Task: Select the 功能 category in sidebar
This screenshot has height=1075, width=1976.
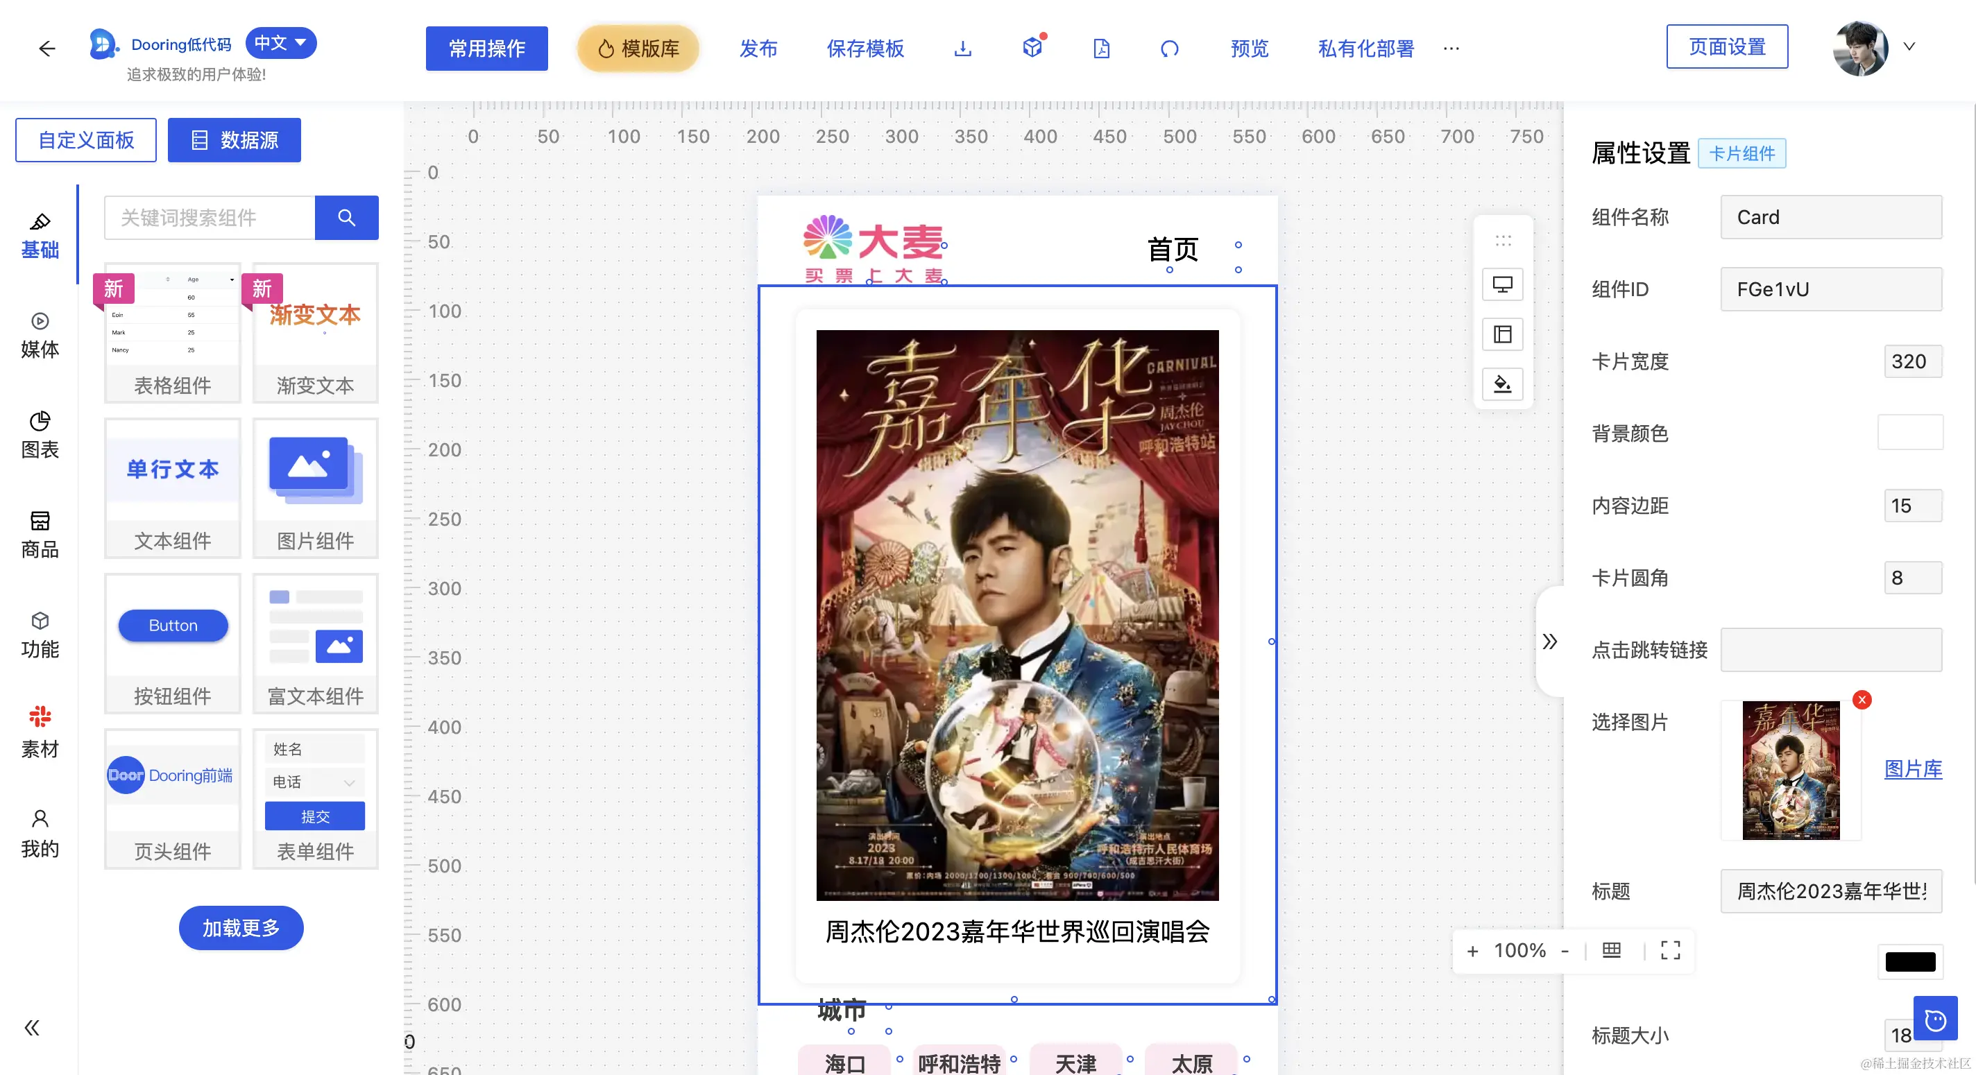Action: 40,635
